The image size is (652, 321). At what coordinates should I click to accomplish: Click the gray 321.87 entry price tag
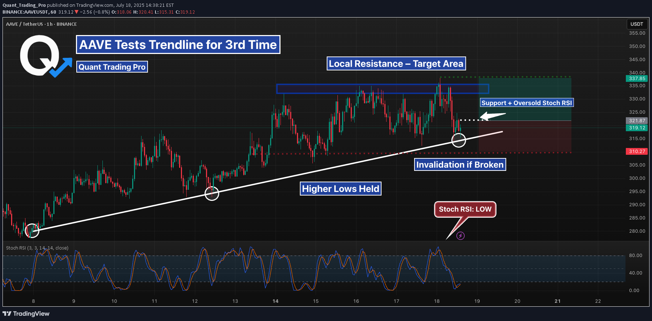[637, 121]
